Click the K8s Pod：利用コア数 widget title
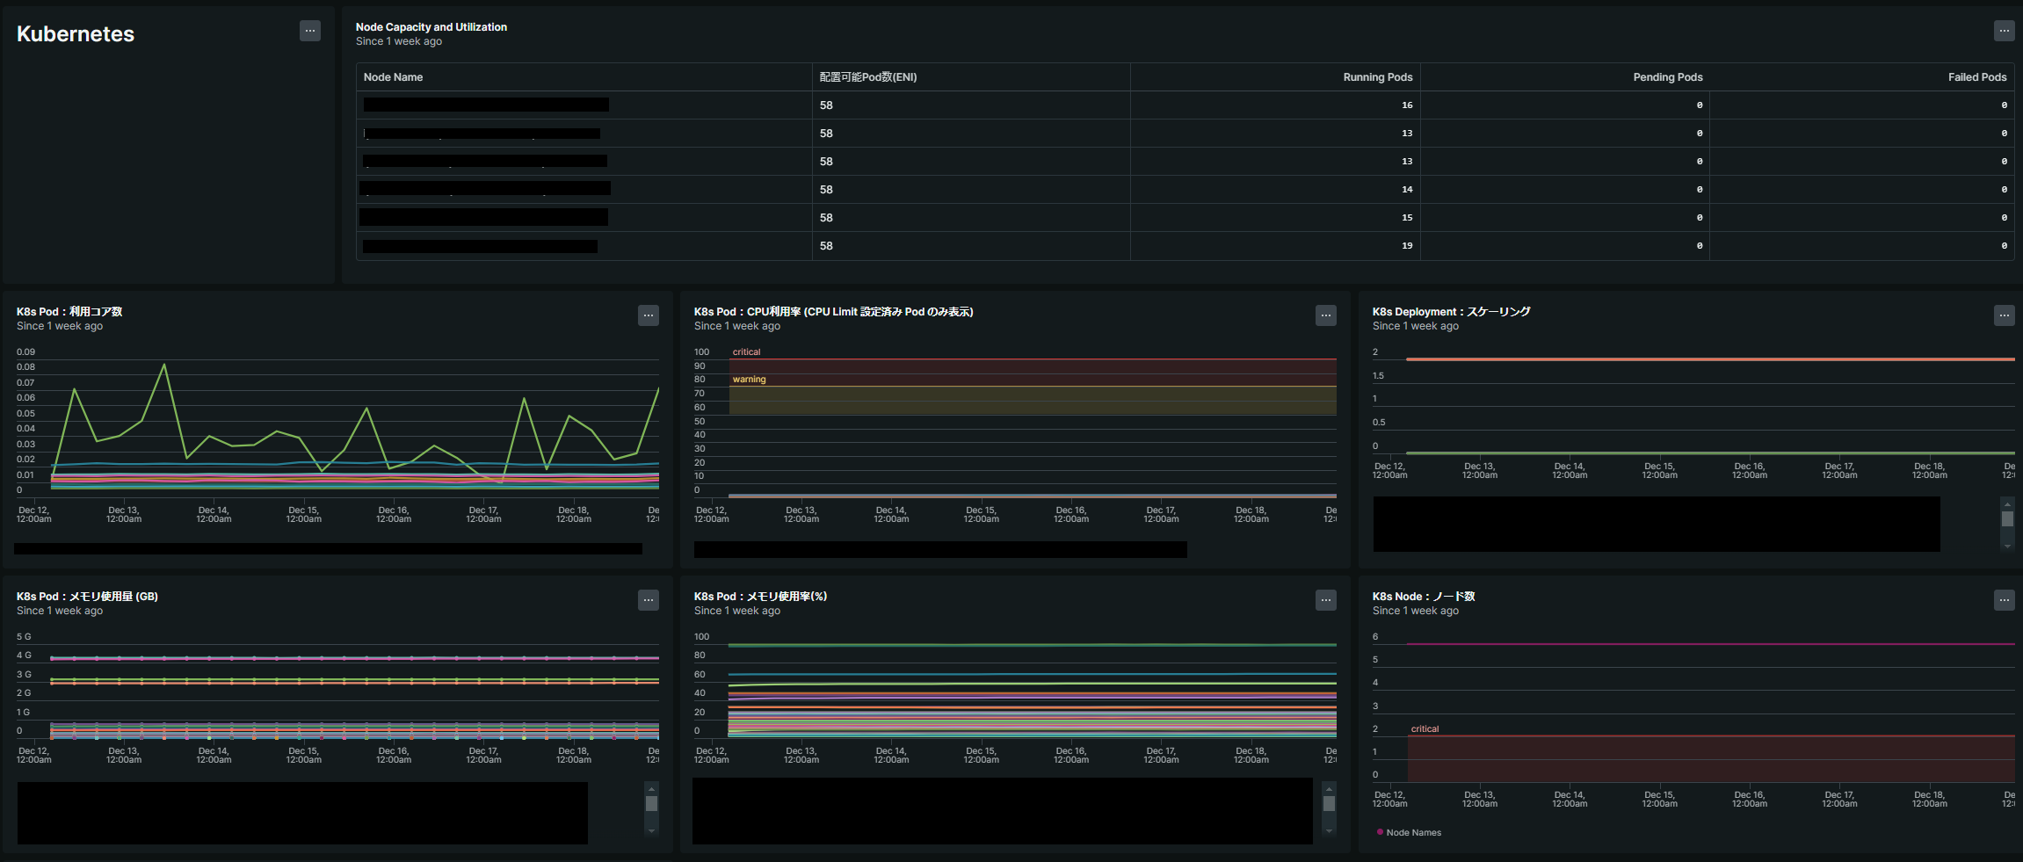Image resolution: width=2023 pixels, height=862 pixels. pos(69,312)
